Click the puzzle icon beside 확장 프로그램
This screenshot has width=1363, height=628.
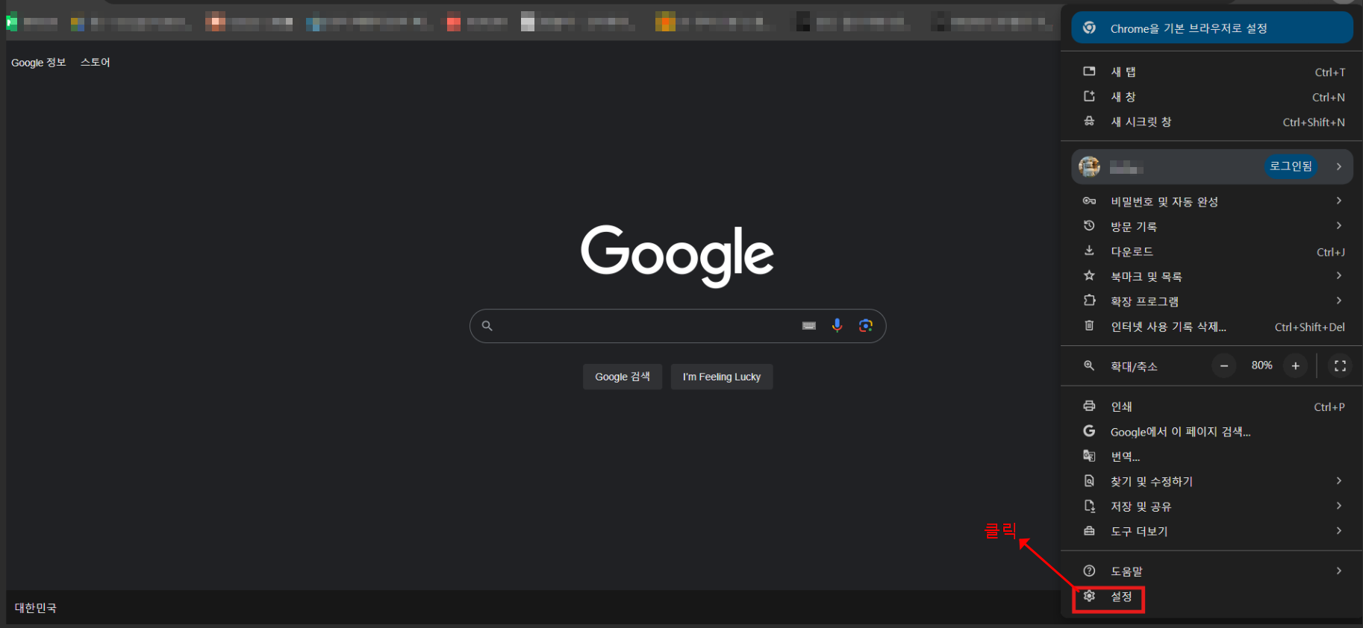point(1089,301)
